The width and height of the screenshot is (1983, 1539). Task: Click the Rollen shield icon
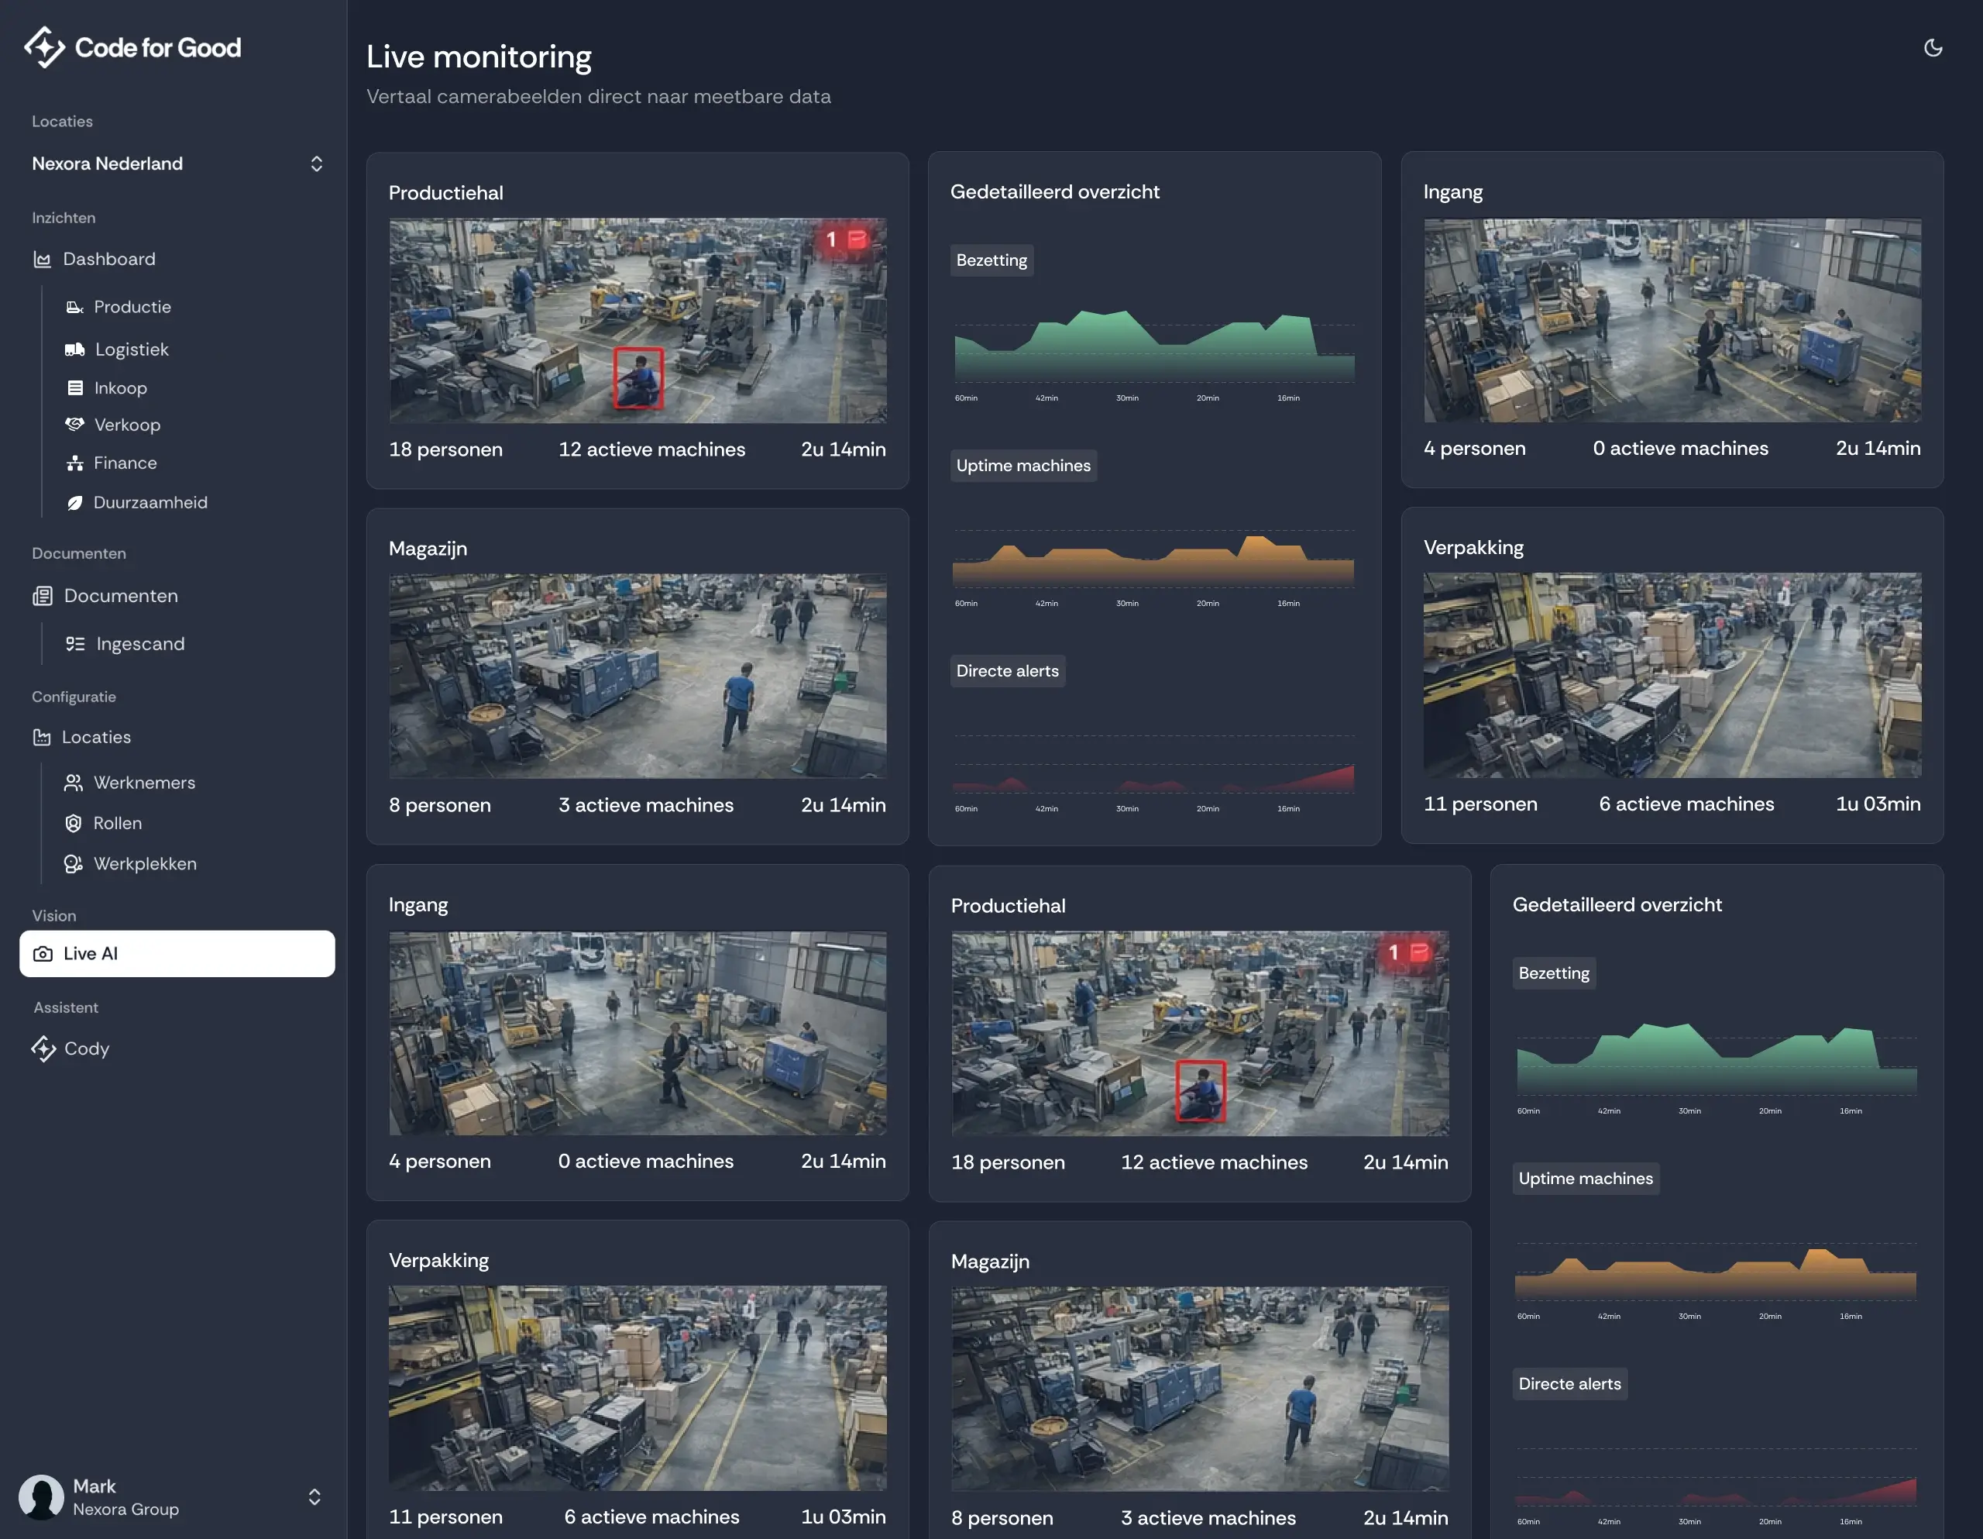(x=74, y=823)
